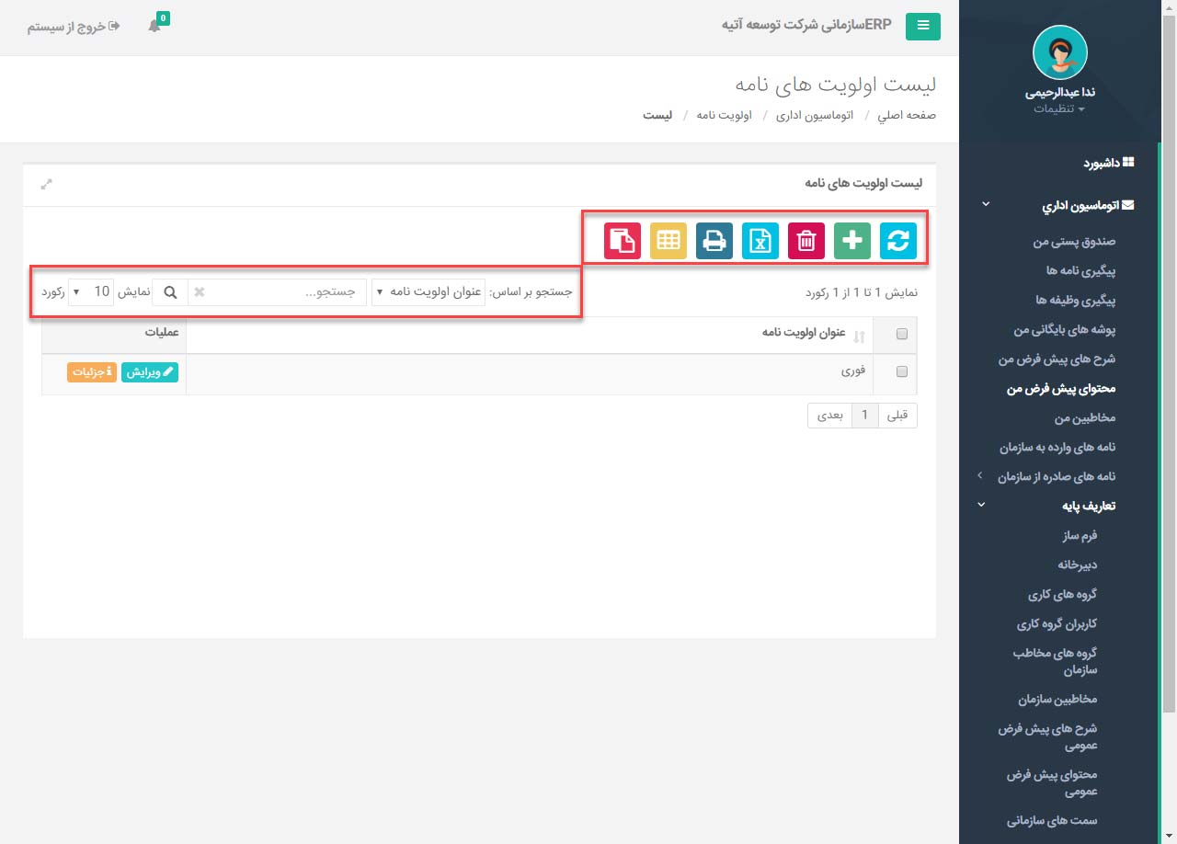1177x844 pixels.
Task: Check the checkbox for فوری row
Action: tap(901, 372)
